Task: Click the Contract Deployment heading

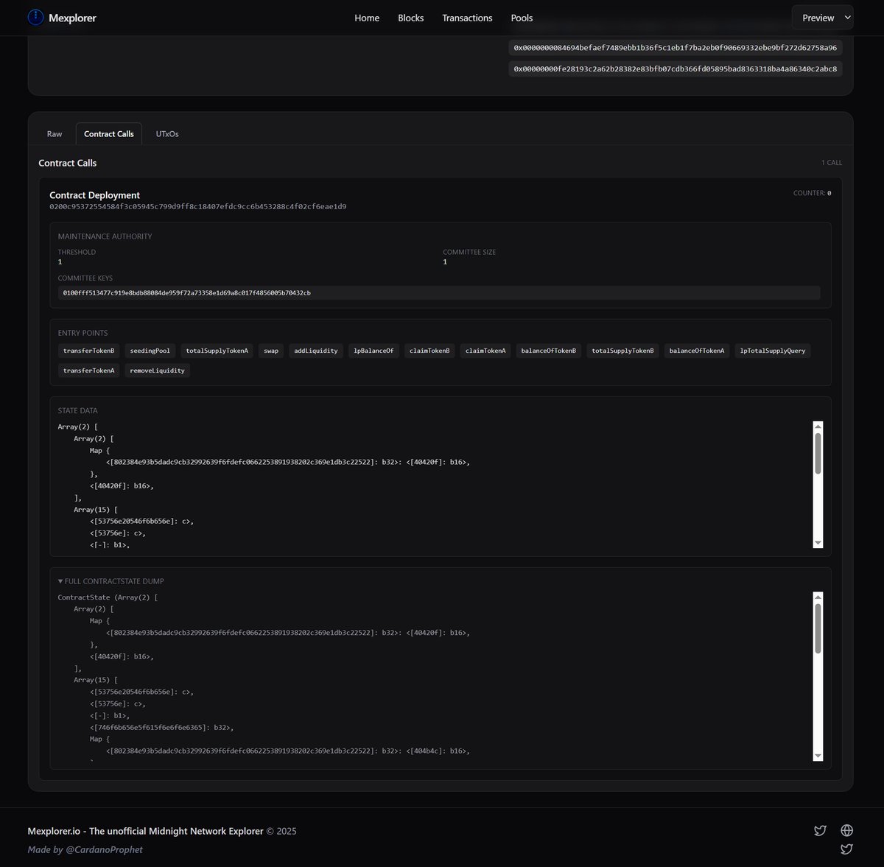Action: click(94, 195)
